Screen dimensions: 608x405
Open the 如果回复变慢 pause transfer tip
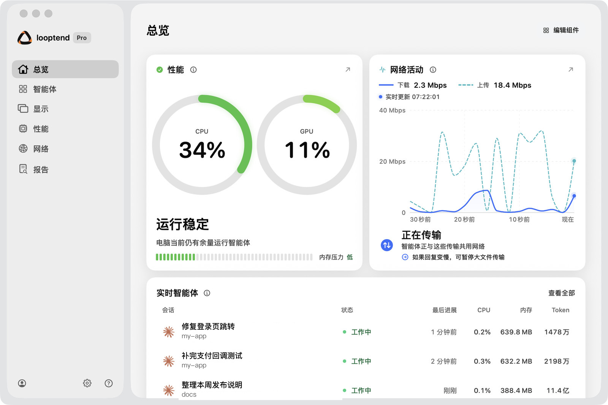pos(453,257)
